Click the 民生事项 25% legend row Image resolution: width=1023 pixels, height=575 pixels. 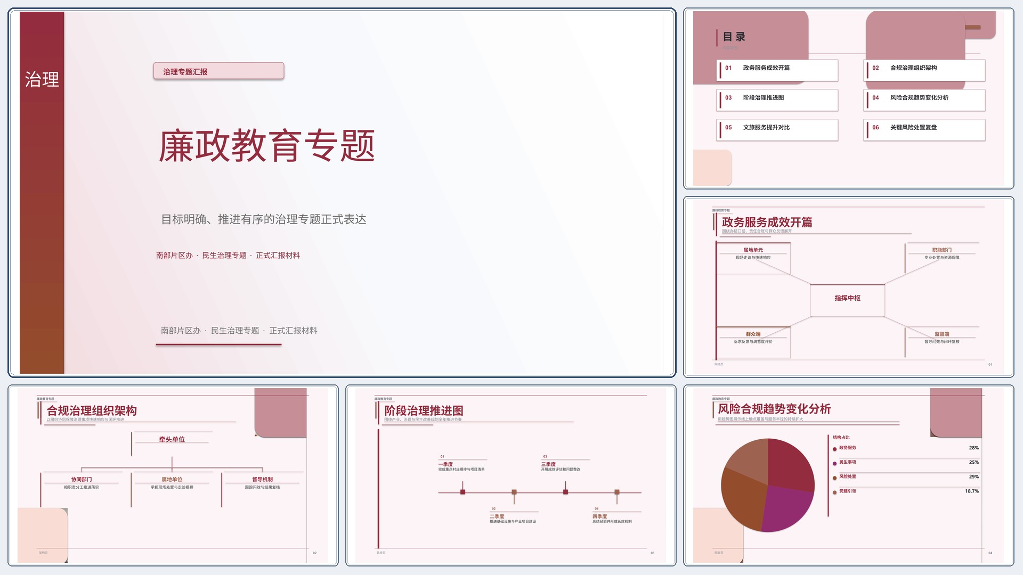point(906,462)
